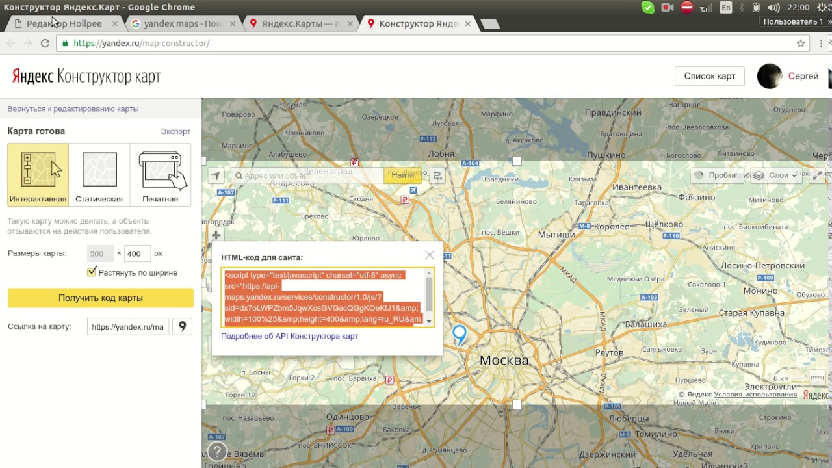The width and height of the screenshot is (832, 468).
Task: Close the Редактор Hollpee tab
Action: coord(115,23)
